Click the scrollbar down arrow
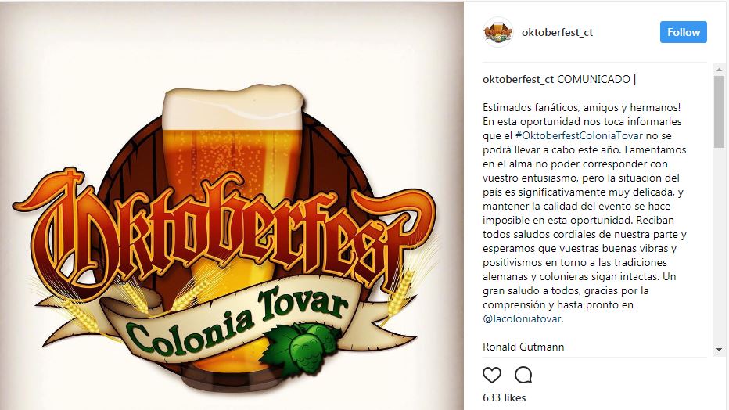Viewport: 729px width, 410px height. click(720, 350)
